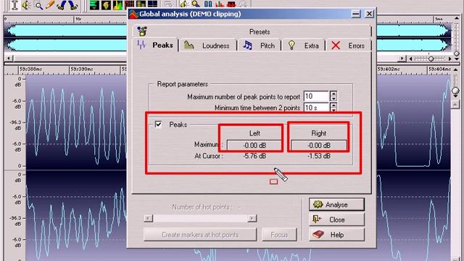Image resolution: width=464 pixels, height=261 pixels.
Task: Click the overview vertical zoom slider knob
Action: (457, 54)
